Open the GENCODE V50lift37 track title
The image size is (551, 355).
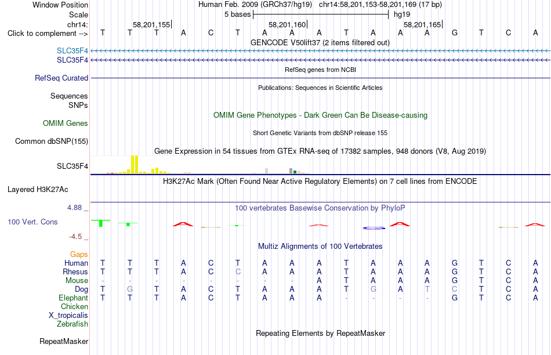(x=320, y=42)
